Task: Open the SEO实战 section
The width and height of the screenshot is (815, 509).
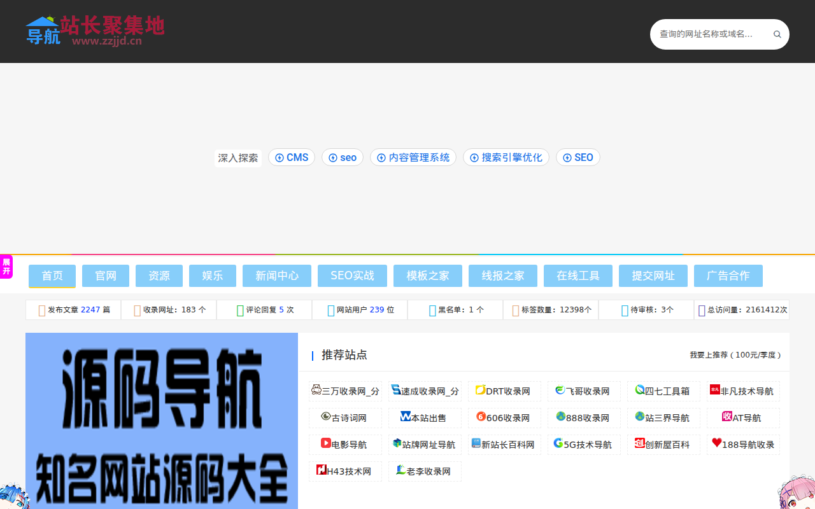Action: point(352,275)
